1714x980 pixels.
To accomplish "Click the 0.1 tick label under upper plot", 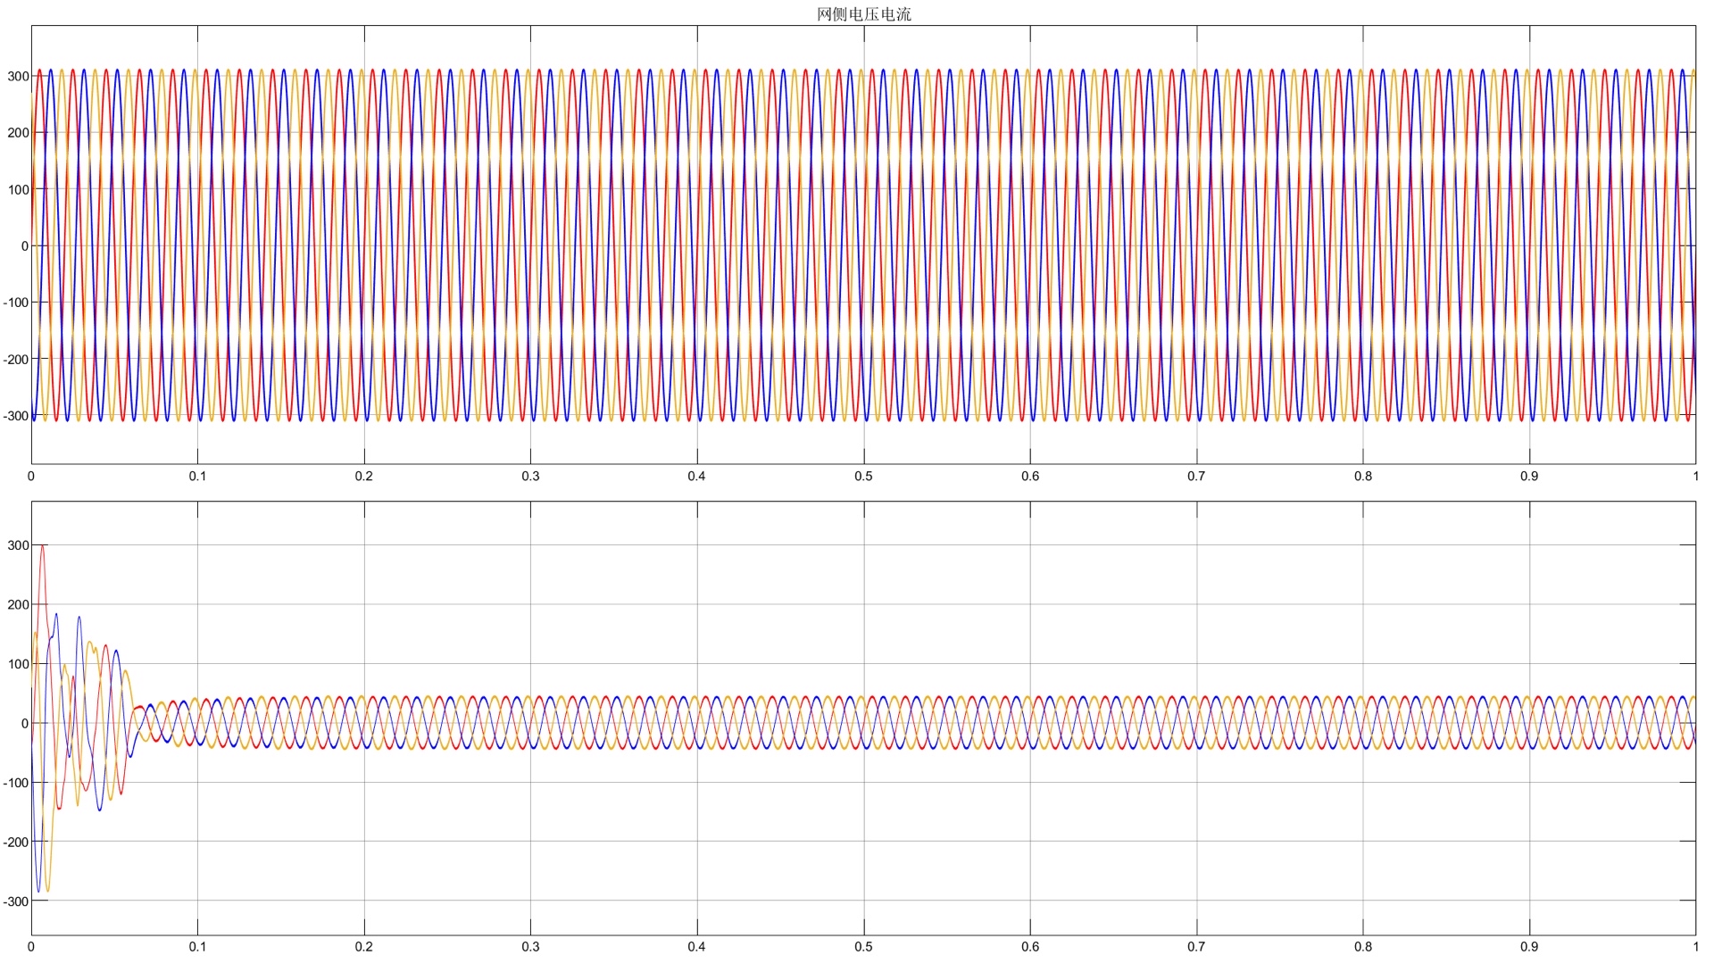I will pos(197,477).
